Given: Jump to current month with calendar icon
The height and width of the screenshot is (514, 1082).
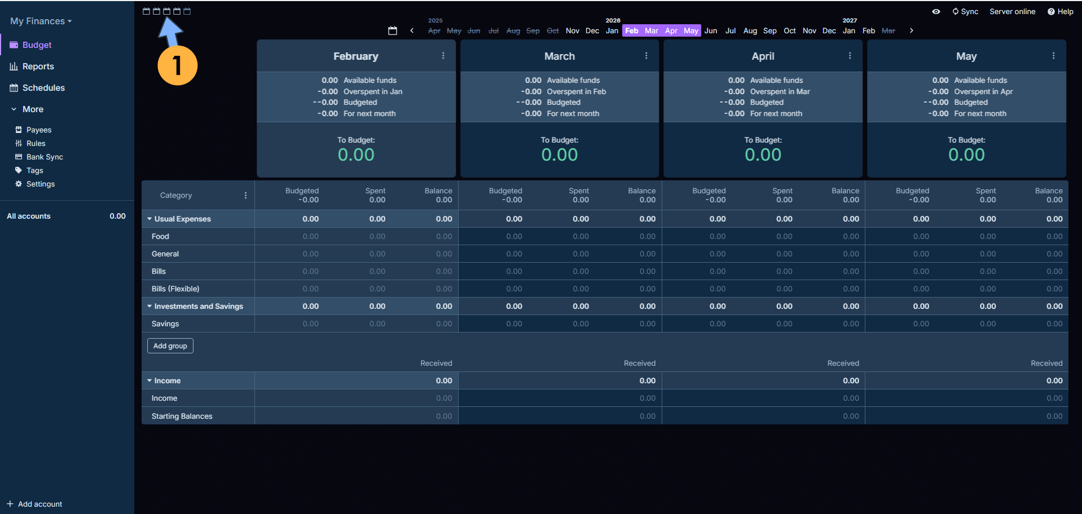Looking at the screenshot, I should pyautogui.click(x=393, y=30).
